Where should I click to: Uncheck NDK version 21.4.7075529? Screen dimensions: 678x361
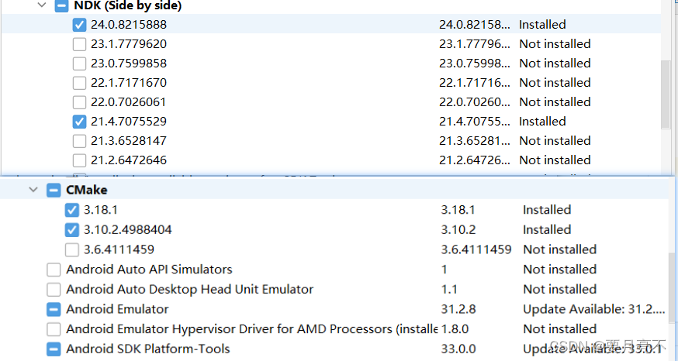tap(79, 122)
